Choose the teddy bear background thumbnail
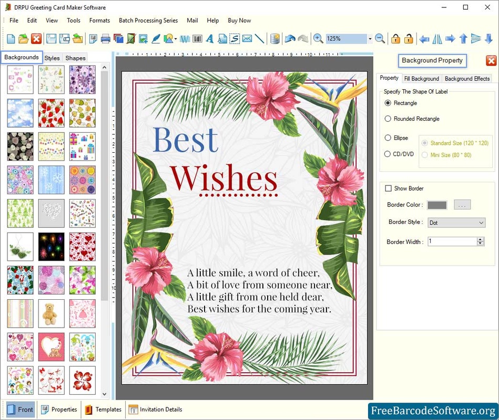499x420 pixels. 52,313
